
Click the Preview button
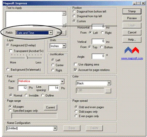132,18
